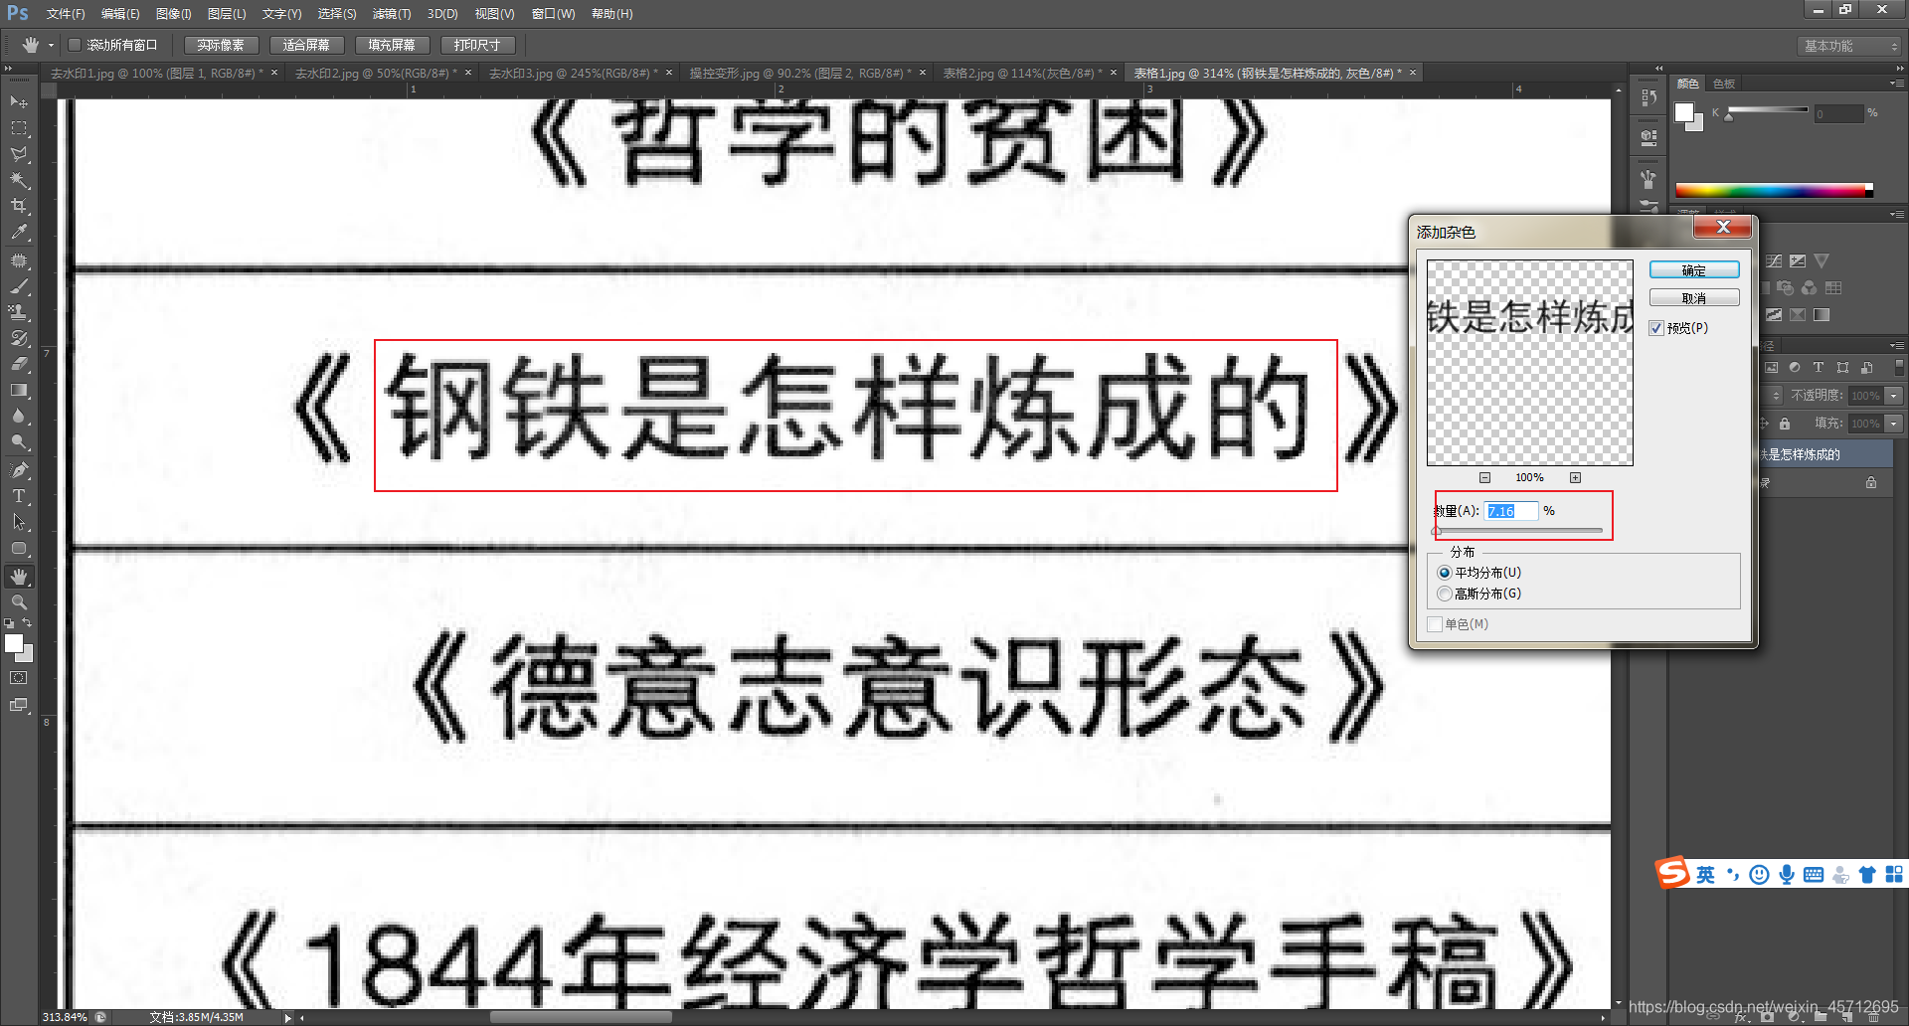The image size is (1909, 1026).
Task: Select the History Brush tool
Action: (x=18, y=338)
